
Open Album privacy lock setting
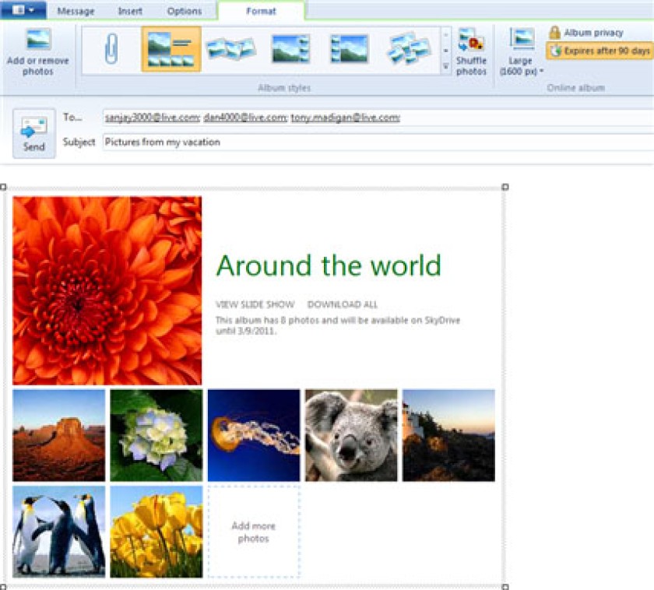tap(586, 33)
